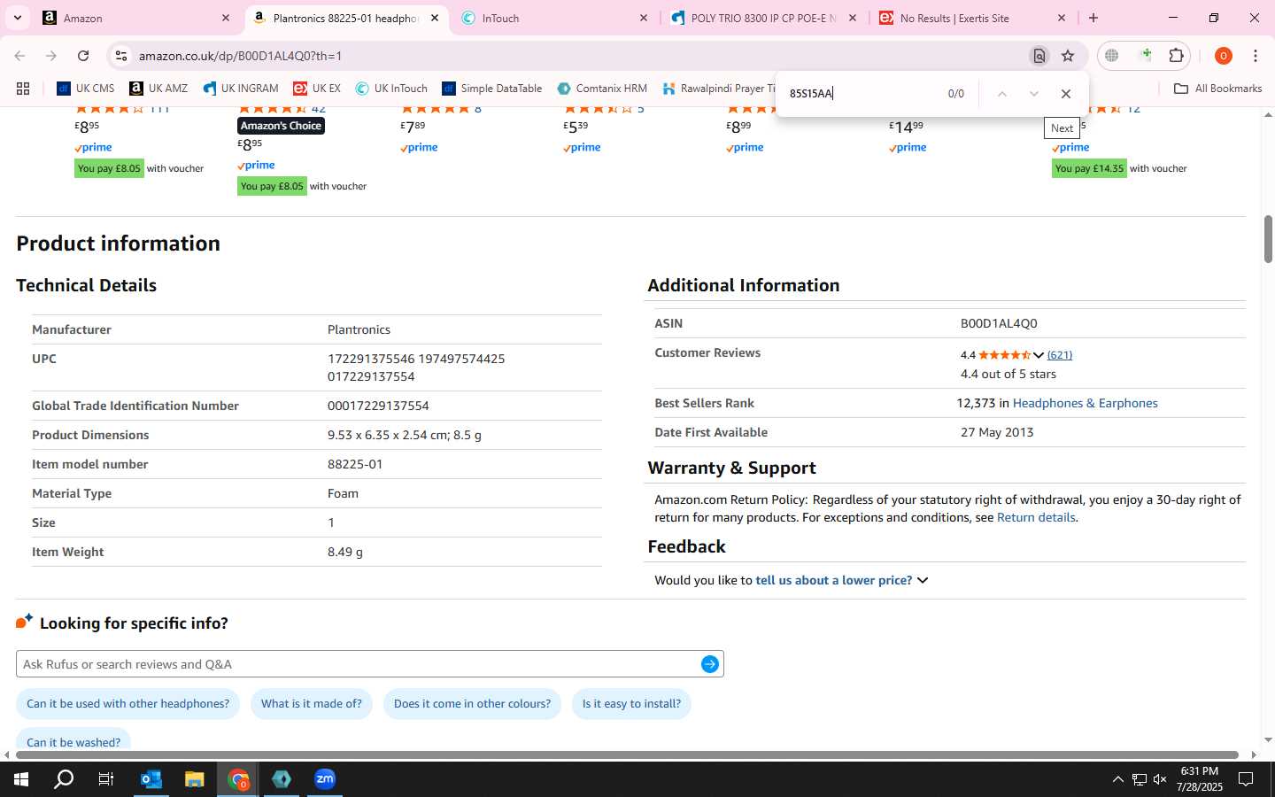Open site information icon in address bar

click(120, 56)
